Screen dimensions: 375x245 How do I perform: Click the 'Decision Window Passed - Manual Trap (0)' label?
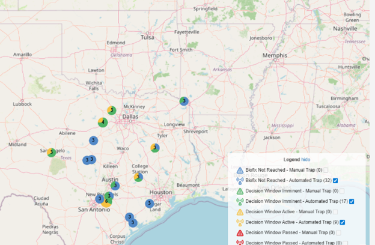pos(290,232)
